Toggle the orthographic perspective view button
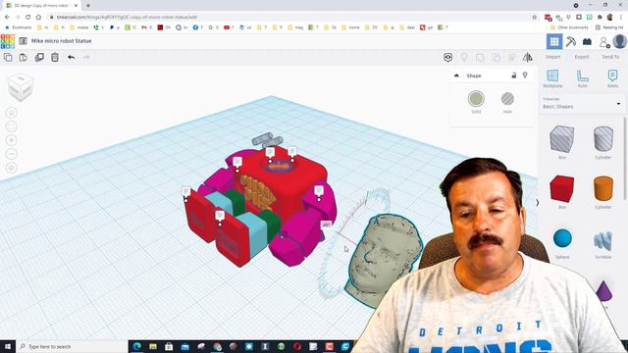This screenshot has height=353, width=628. [x=11, y=168]
